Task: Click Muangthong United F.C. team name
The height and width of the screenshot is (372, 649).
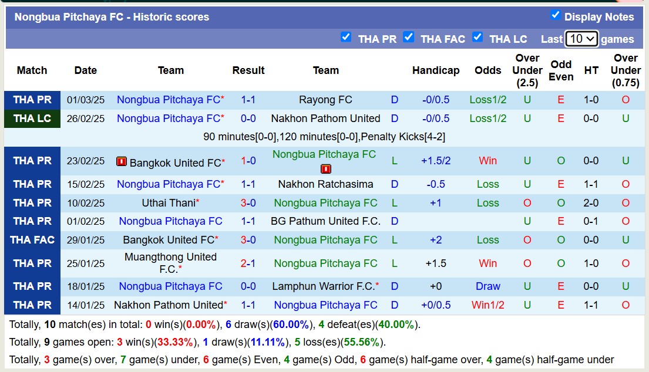Action: coord(170,263)
